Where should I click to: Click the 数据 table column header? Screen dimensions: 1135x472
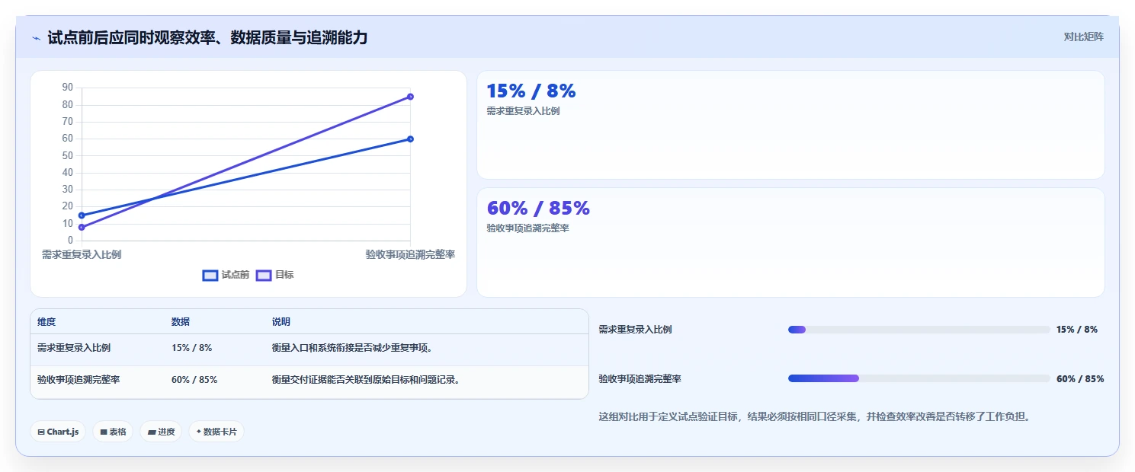pyautogui.click(x=181, y=322)
